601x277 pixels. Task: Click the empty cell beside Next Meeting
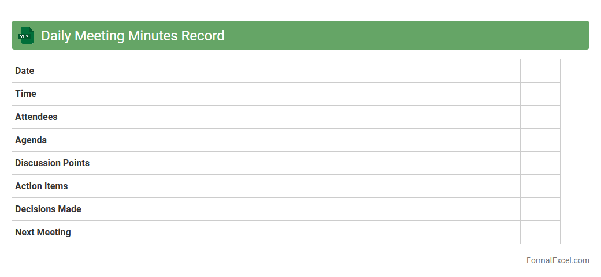540,233
